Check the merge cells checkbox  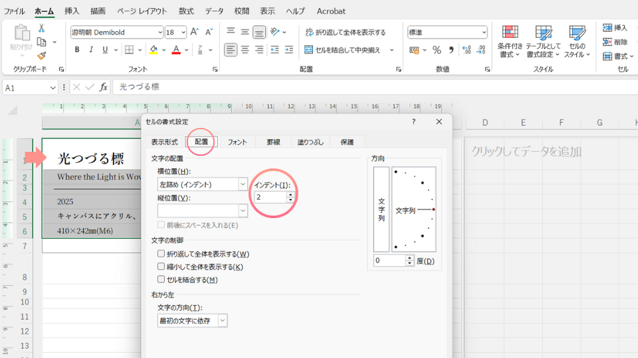tap(161, 279)
